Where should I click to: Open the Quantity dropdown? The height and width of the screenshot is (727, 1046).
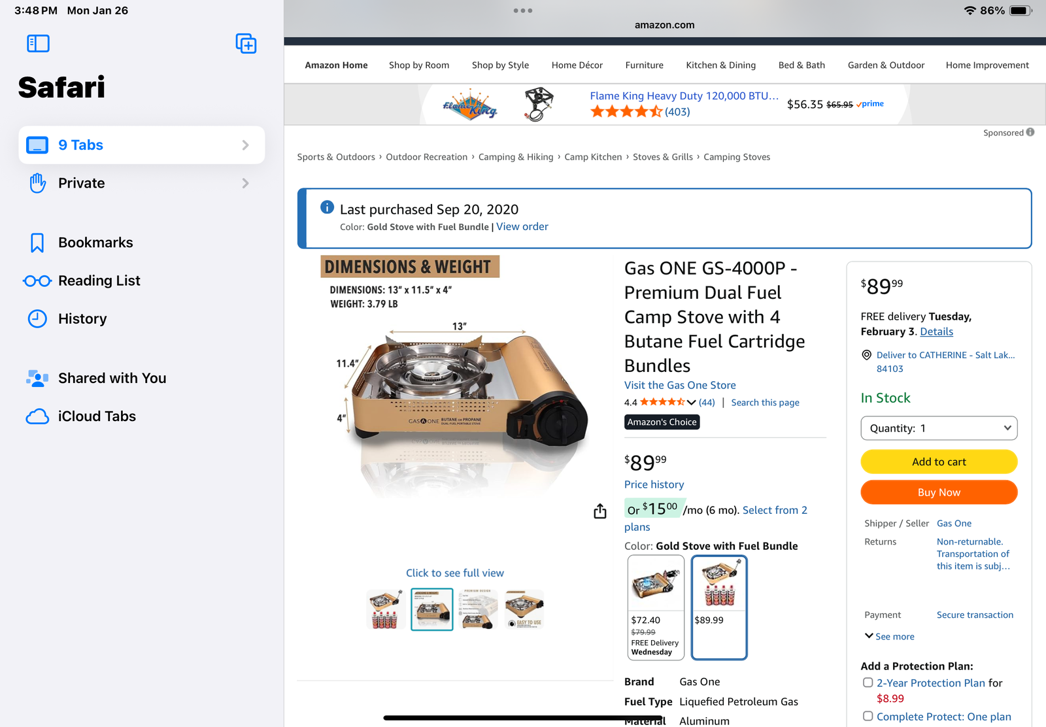pos(939,428)
